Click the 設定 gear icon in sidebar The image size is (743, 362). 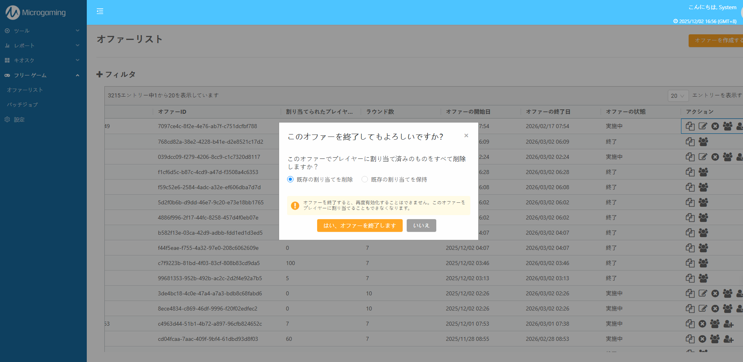pos(7,119)
